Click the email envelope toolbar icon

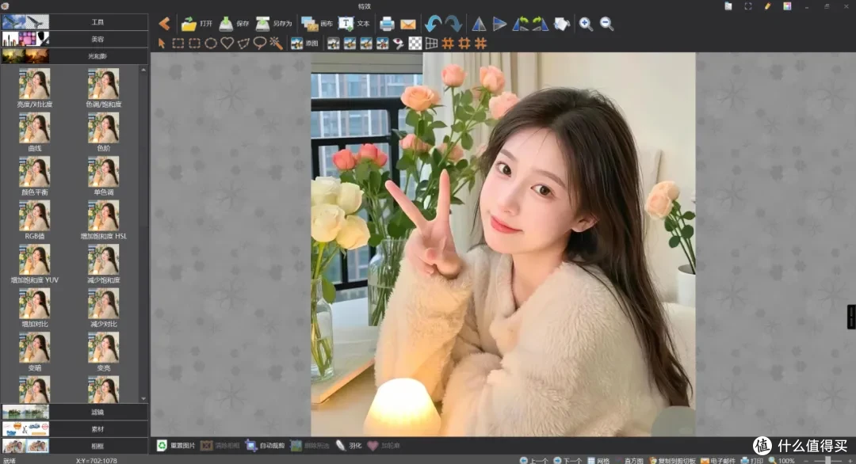point(408,25)
